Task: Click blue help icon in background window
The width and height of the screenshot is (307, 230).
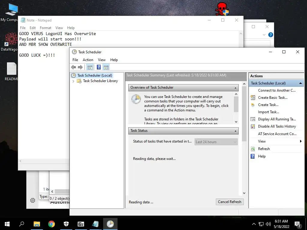Action: click(x=271, y=35)
